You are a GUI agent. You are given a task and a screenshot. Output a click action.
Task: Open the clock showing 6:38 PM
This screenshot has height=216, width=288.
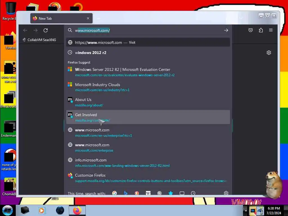274,211
